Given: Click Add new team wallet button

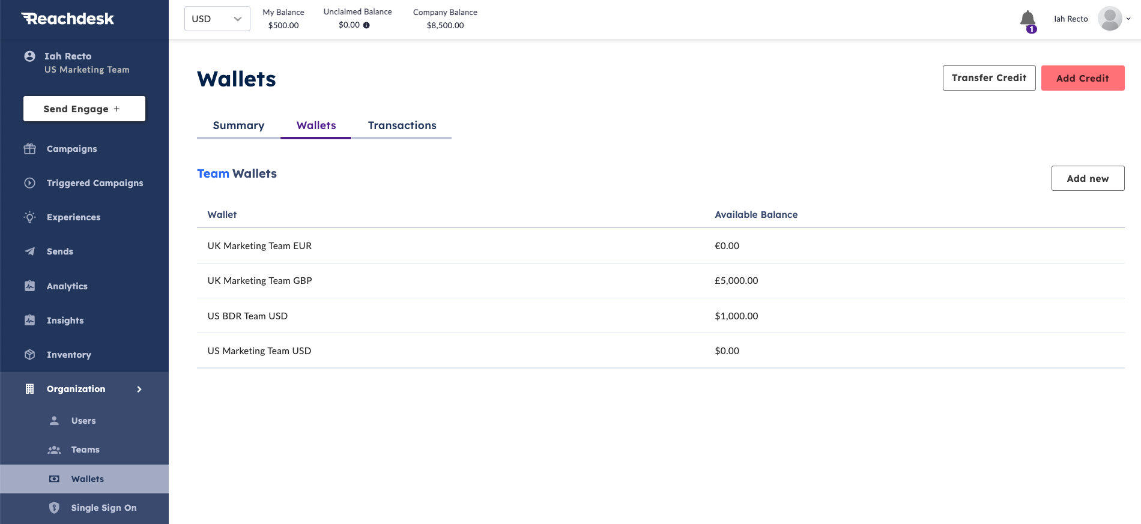Looking at the screenshot, I should [x=1088, y=178].
